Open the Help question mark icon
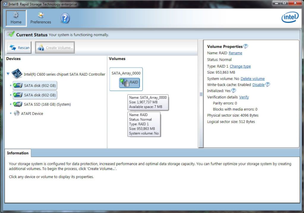304x213 pixels. pyautogui.click(x=65, y=18)
